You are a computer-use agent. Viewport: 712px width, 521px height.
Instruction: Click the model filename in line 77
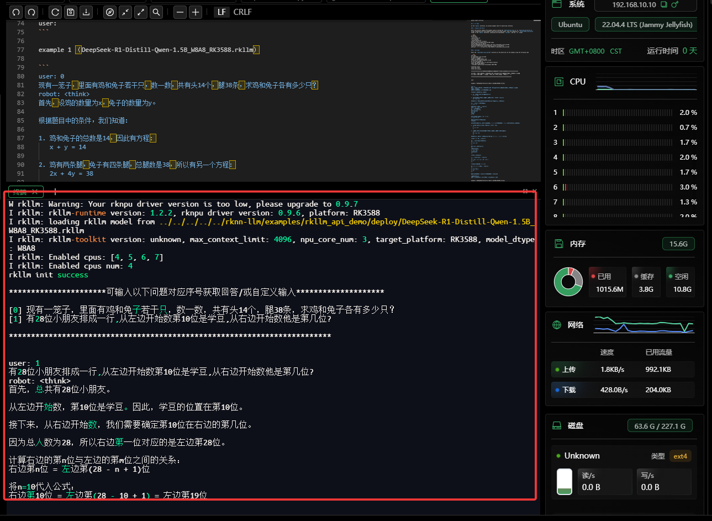[167, 50]
